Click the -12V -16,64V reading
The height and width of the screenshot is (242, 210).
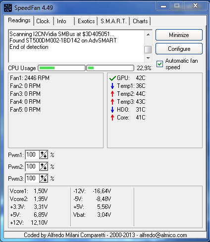coord(92,191)
